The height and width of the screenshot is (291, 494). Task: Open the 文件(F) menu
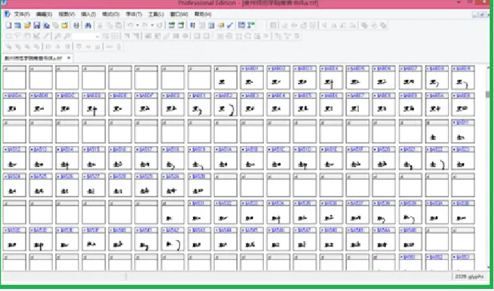(22, 14)
